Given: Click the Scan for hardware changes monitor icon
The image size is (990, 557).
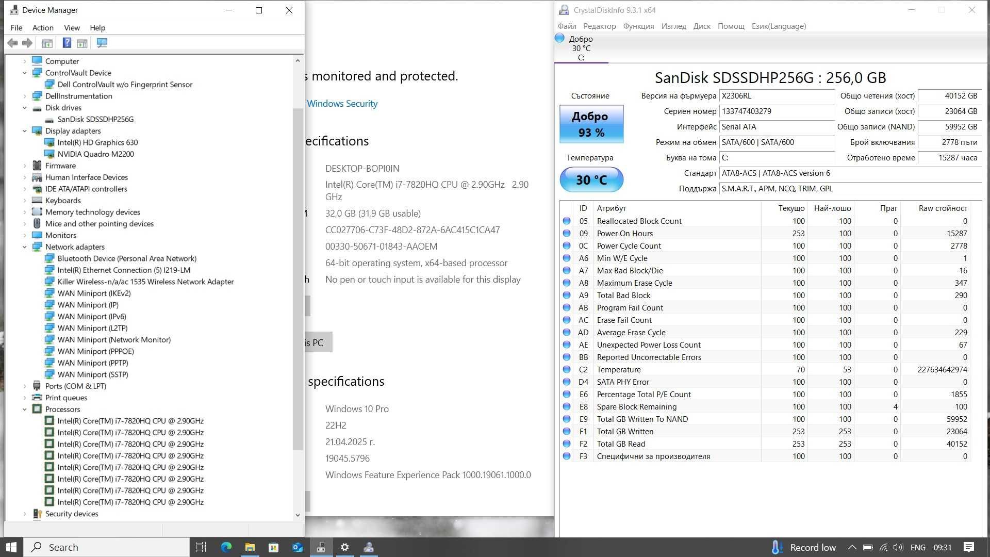Looking at the screenshot, I should (x=102, y=43).
